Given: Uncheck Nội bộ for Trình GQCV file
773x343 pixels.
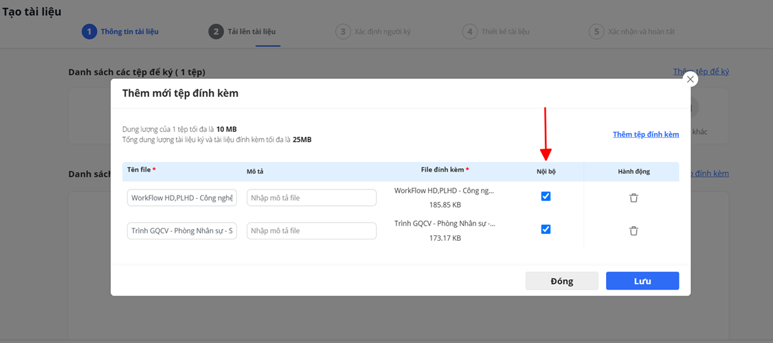Looking at the screenshot, I should (546, 229).
